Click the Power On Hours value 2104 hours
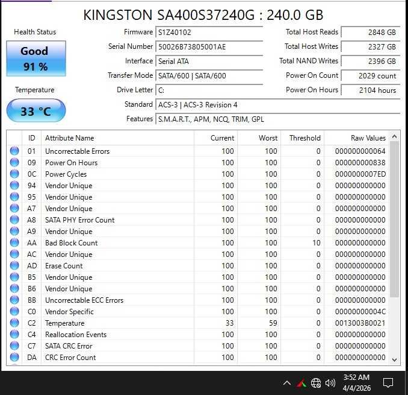 click(371, 90)
